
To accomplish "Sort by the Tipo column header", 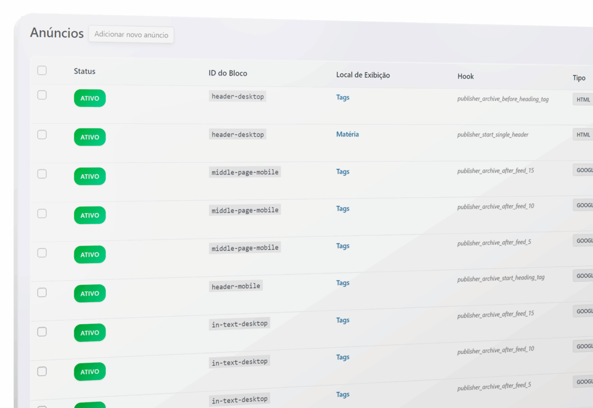I will [579, 78].
